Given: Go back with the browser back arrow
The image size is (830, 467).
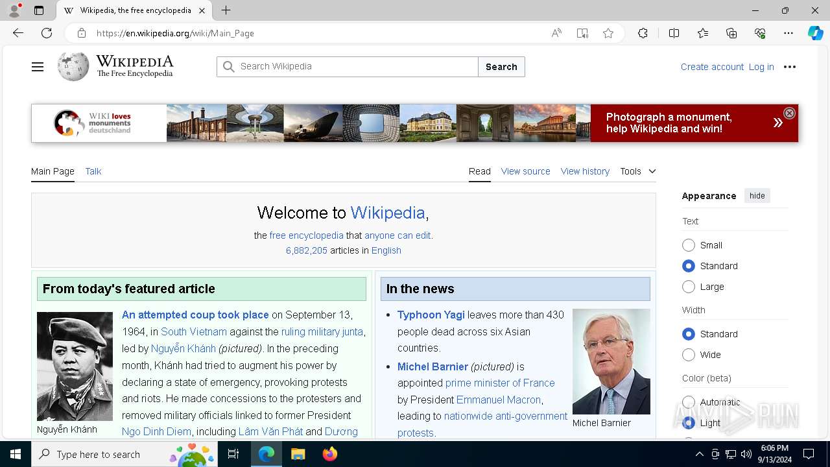Looking at the screenshot, I should pyautogui.click(x=18, y=33).
